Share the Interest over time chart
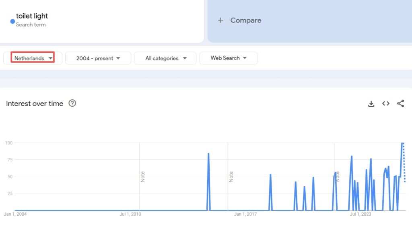 coord(400,103)
